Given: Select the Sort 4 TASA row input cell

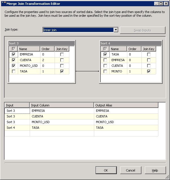Looking at the screenshot, I should [17, 128].
